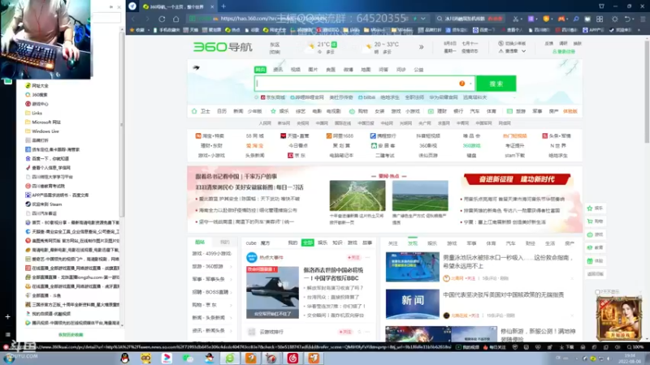Image resolution: width=650 pixels, height=365 pixels.
Task: Open the bilibili hot search link
Action: (366, 97)
